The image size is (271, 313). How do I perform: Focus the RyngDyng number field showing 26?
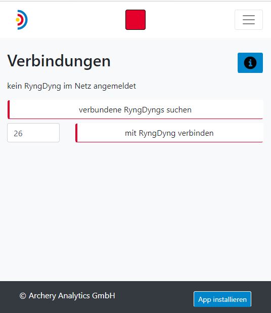(x=33, y=133)
